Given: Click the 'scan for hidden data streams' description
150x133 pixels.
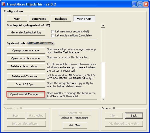Looking at the screenshot, I should click(65, 86).
